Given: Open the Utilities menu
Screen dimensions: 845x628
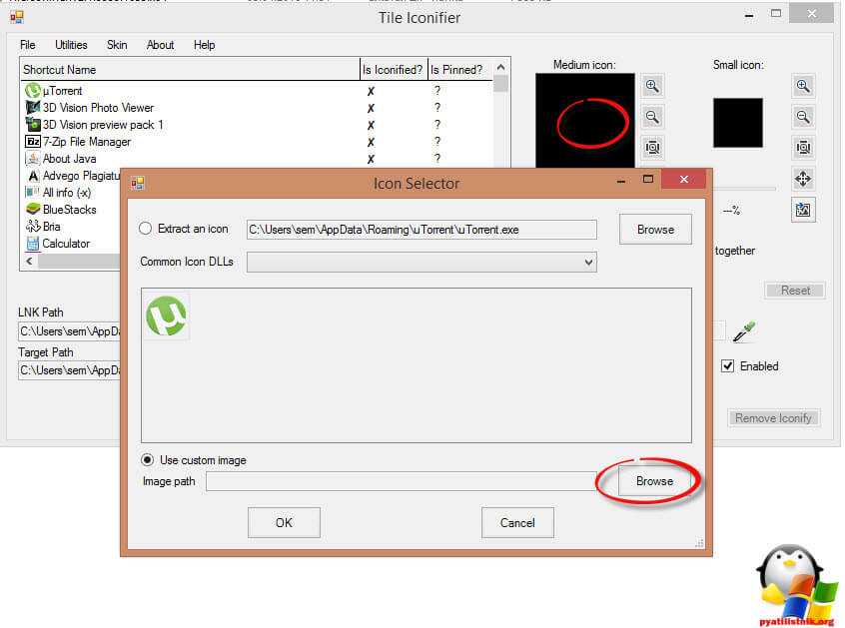Looking at the screenshot, I should 71,45.
